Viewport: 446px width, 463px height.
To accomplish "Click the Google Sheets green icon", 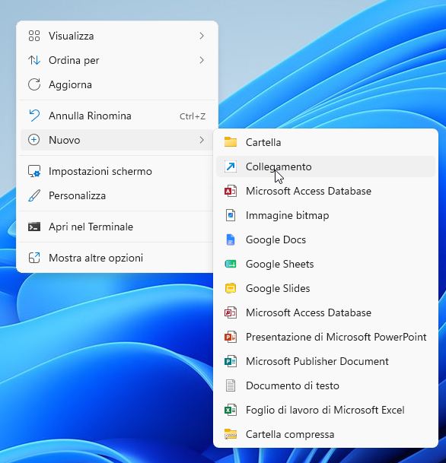I will [231, 264].
